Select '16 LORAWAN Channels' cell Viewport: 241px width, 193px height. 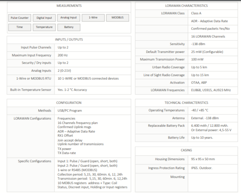[208, 37]
